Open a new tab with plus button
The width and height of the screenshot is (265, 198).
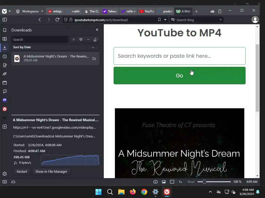click(196, 11)
